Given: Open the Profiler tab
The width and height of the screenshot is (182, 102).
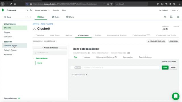Looking at the screenshot, I should click(98, 35).
